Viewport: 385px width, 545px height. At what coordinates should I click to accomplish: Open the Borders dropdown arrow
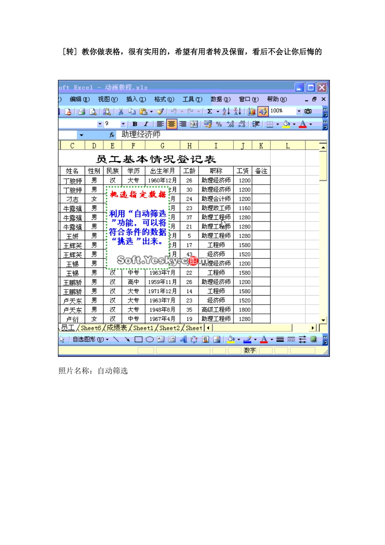(278, 124)
